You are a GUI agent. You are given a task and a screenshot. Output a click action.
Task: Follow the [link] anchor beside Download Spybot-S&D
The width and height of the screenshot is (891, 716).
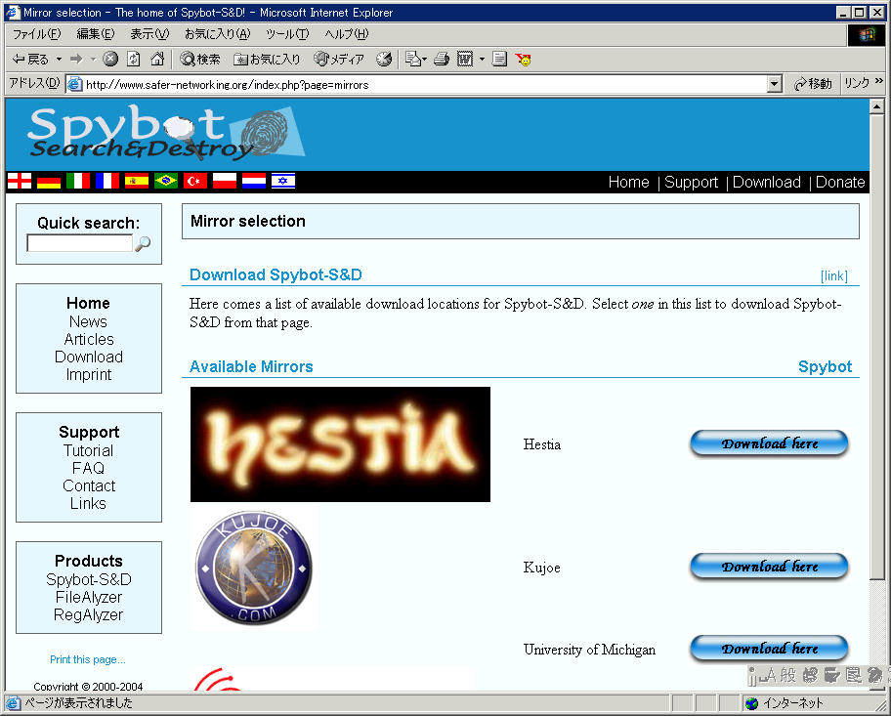click(833, 276)
